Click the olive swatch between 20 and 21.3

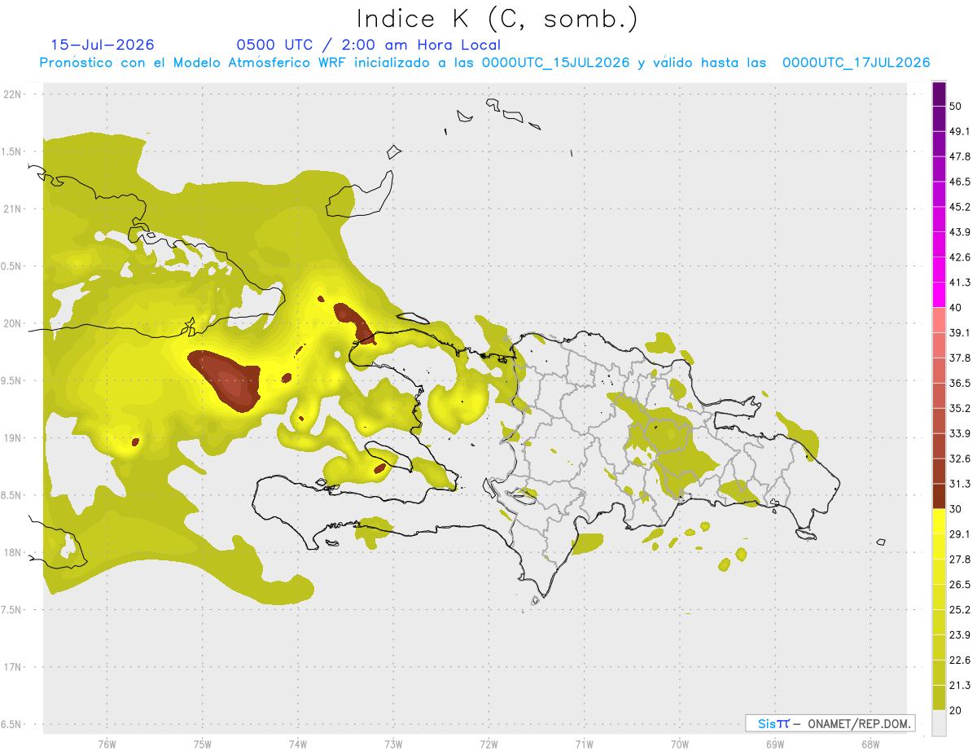(939, 697)
